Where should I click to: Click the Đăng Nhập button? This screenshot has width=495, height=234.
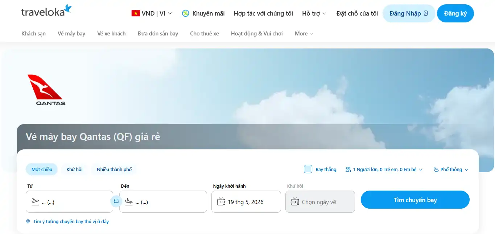click(409, 13)
